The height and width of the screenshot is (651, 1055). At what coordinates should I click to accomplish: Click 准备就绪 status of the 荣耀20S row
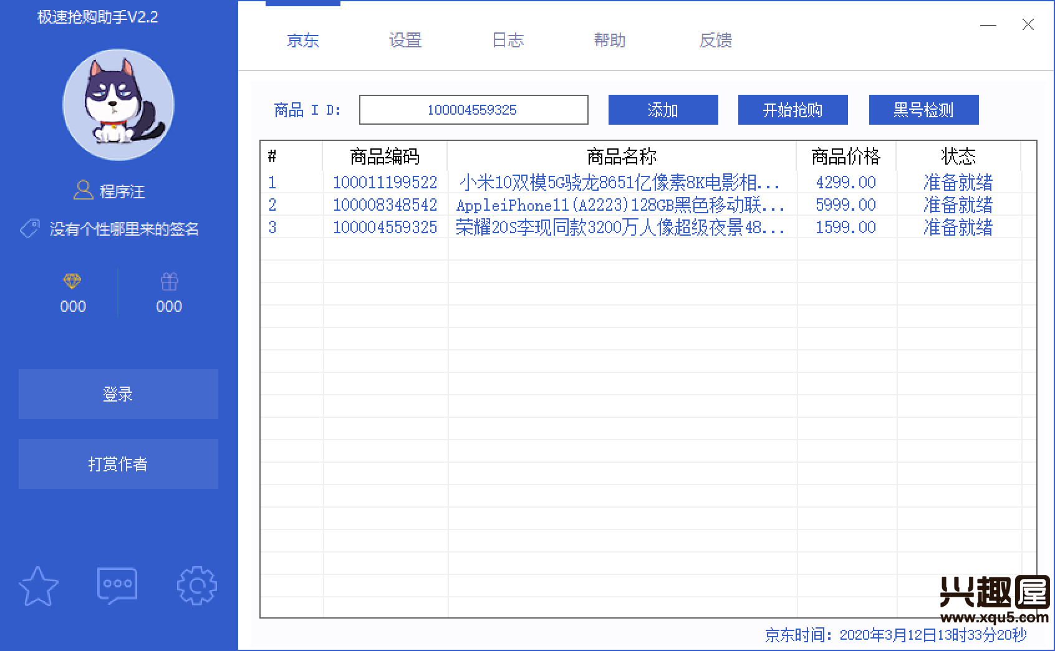point(958,228)
